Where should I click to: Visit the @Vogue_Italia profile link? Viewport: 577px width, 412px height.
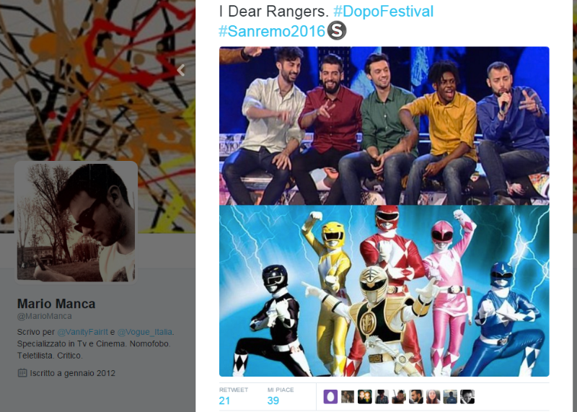tap(145, 332)
